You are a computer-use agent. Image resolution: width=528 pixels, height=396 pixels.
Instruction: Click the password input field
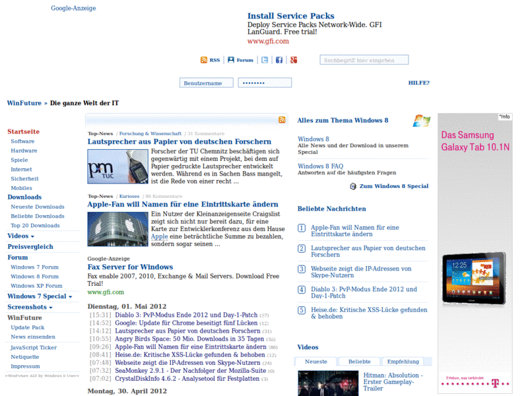point(265,83)
